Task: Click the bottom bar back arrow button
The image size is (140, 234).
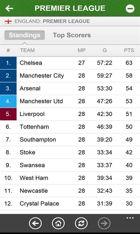Action: 35,223
